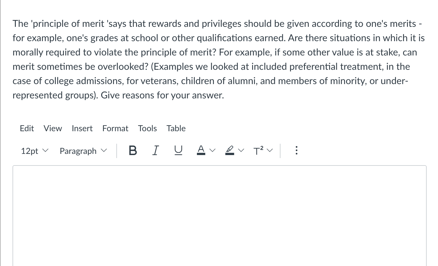
Task: Open the More options kebab menu
Action: tap(296, 151)
